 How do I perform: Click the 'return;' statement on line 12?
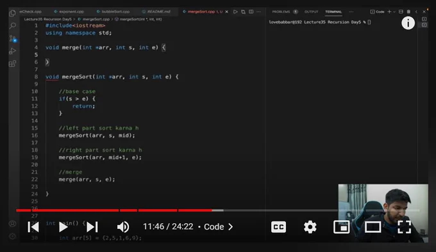point(84,106)
